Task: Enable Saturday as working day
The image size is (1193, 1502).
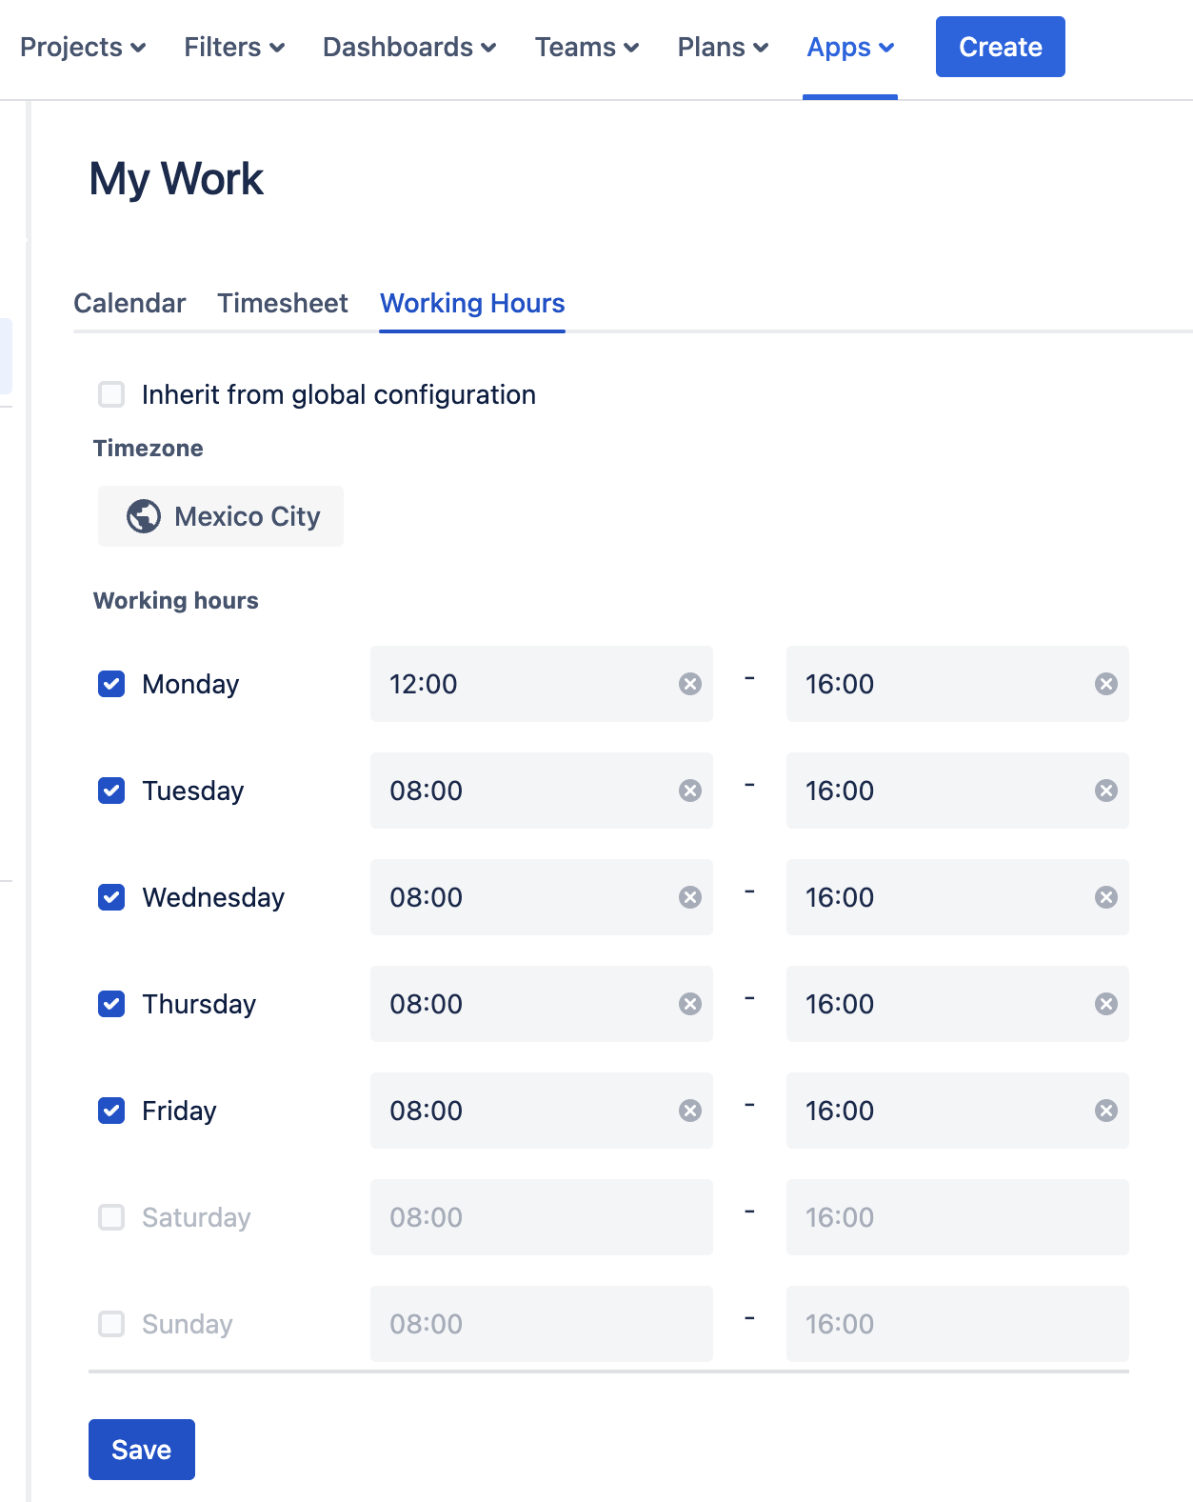Action: pos(111,1217)
